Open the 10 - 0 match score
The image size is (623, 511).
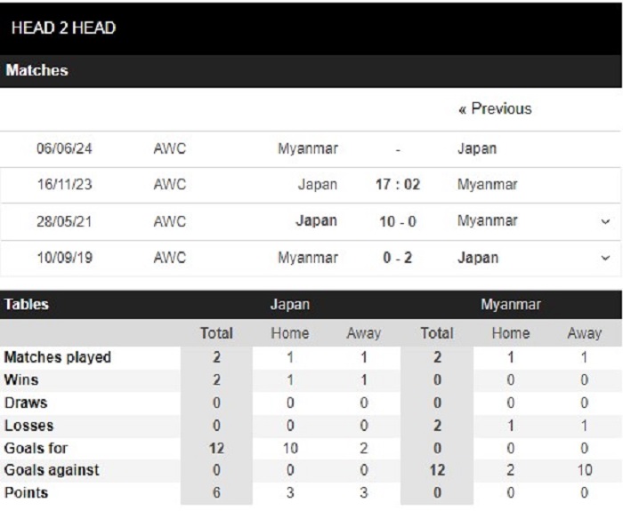coord(398,221)
